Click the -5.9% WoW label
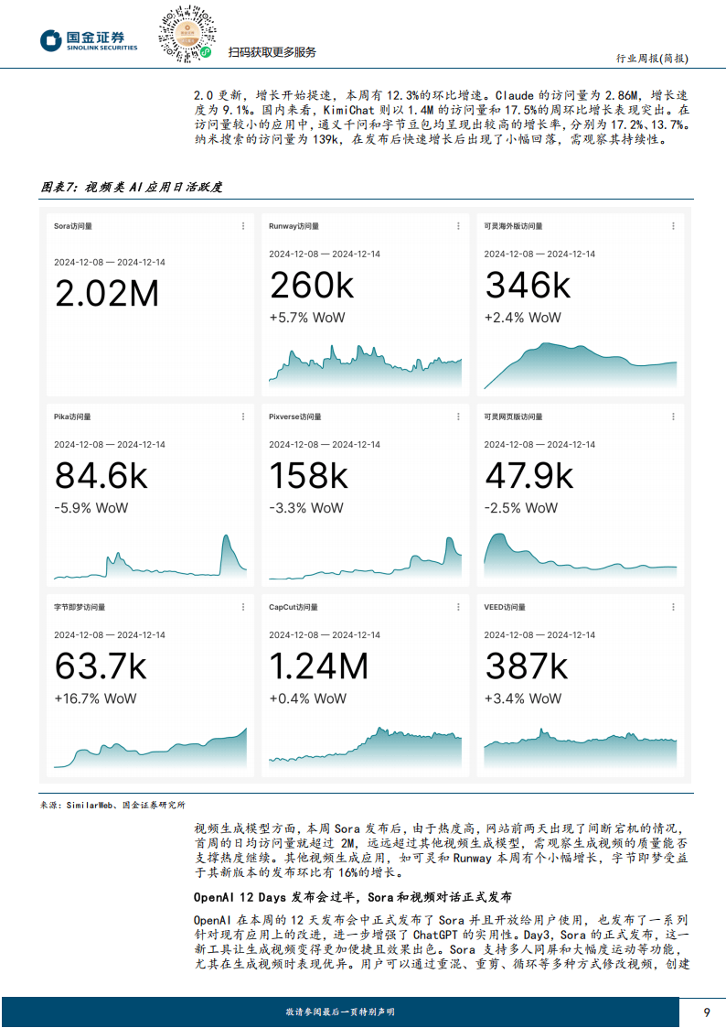Screen dimensions: 726x1028 (x=91, y=508)
